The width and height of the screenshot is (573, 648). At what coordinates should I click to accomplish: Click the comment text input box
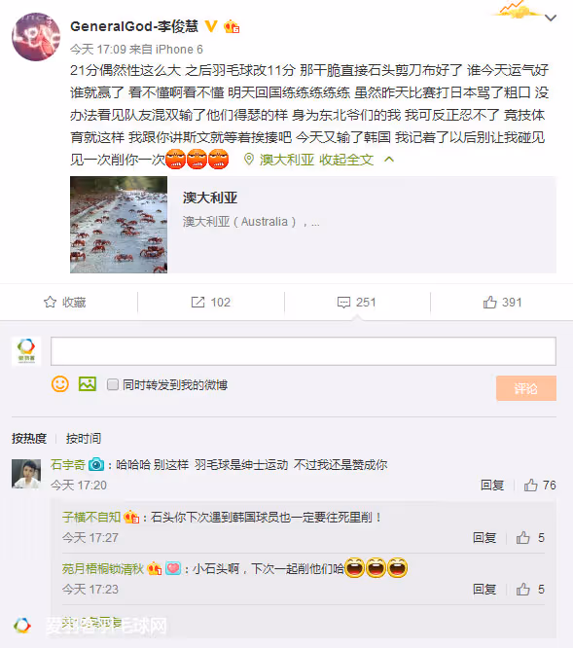[x=304, y=351]
